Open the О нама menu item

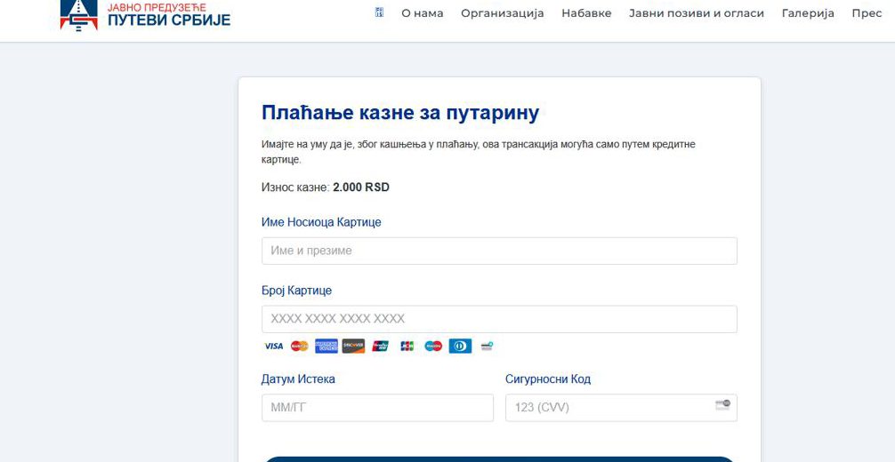422,13
